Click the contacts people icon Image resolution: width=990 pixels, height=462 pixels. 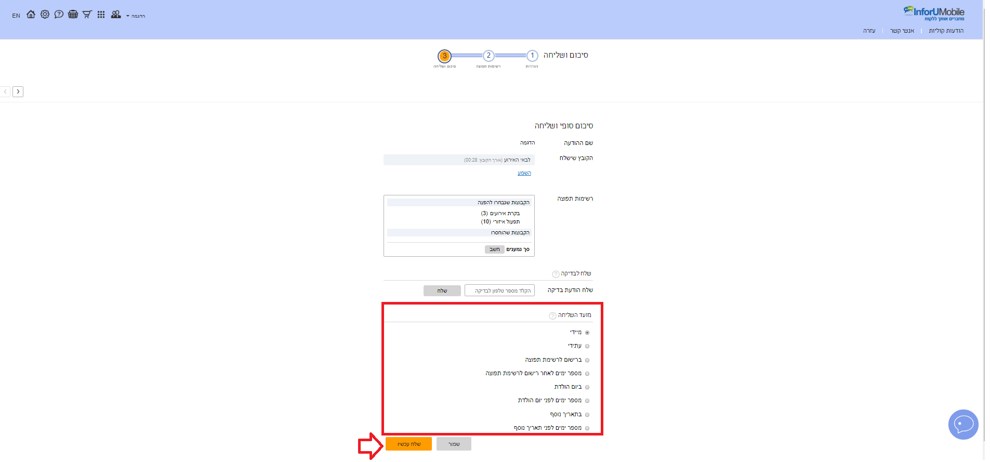(x=116, y=15)
